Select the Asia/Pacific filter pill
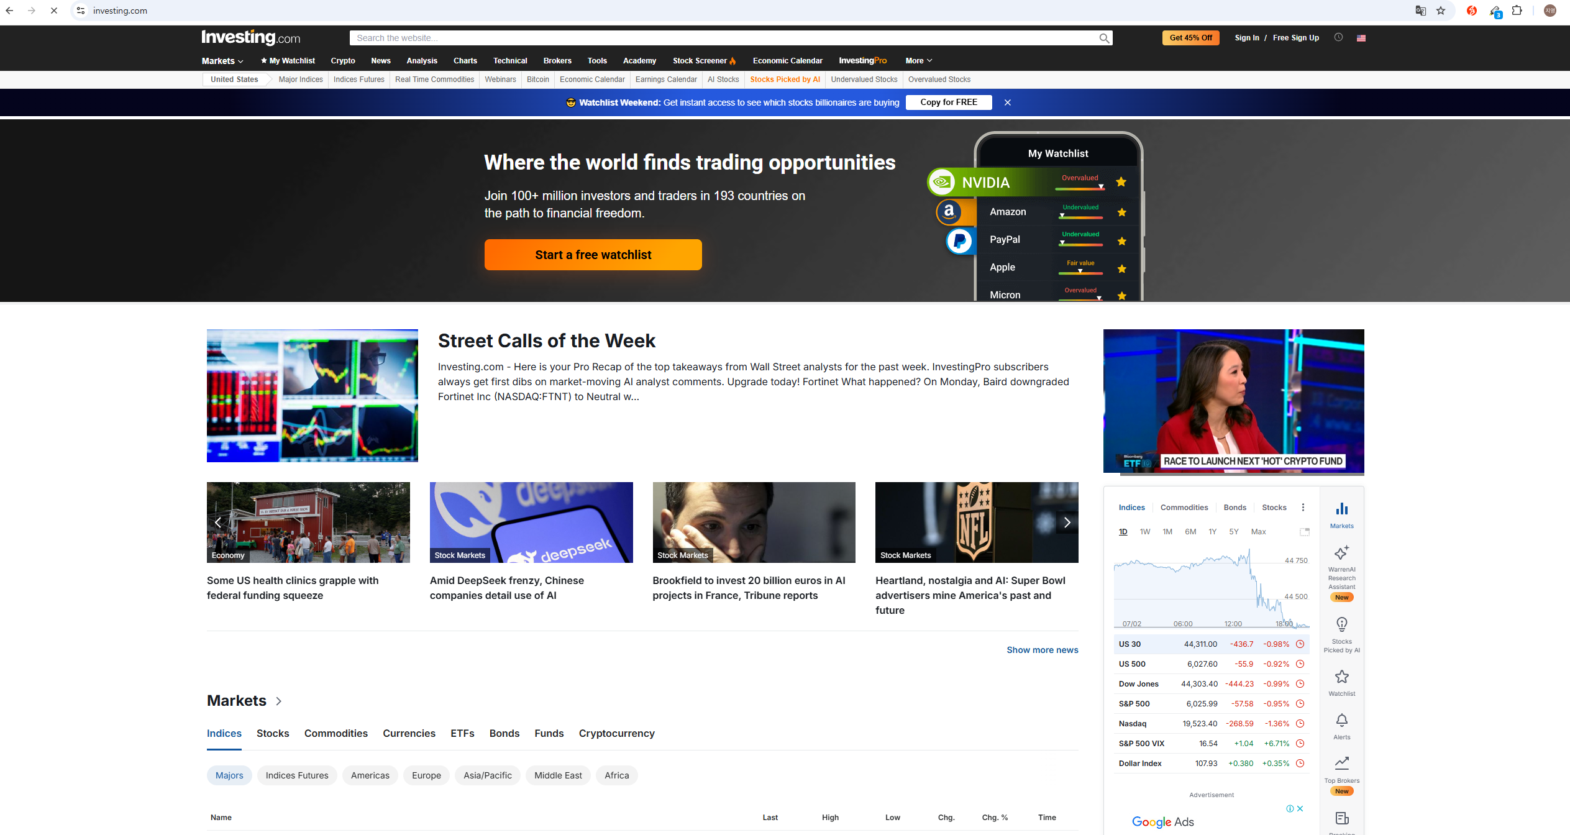Screen dimensions: 1570x835 (x=488, y=775)
